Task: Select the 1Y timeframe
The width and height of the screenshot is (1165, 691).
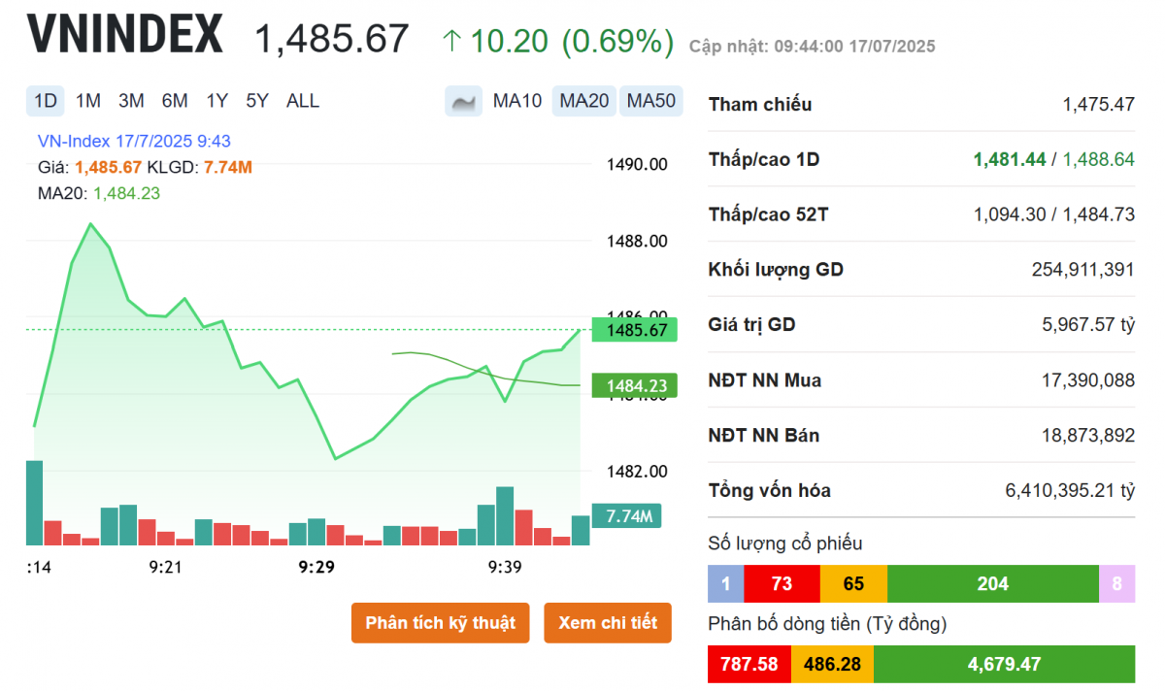Action: [216, 101]
